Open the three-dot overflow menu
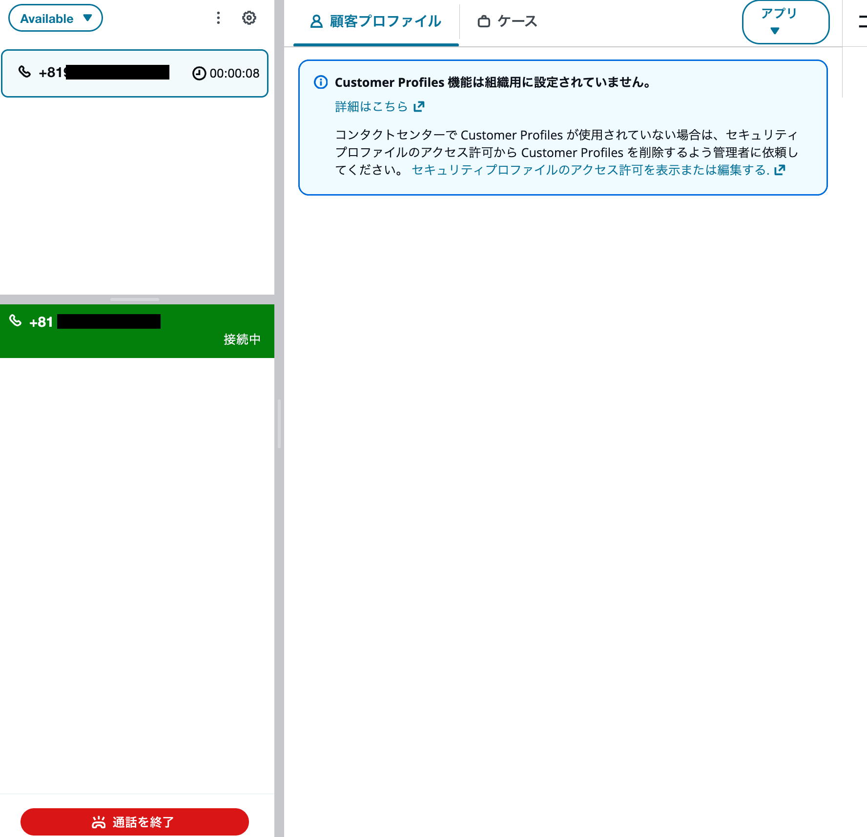867x837 pixels. click(218, 18)
